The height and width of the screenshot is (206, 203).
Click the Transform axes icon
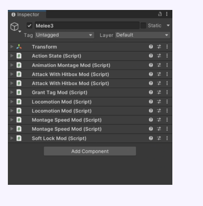pos(19,47)
